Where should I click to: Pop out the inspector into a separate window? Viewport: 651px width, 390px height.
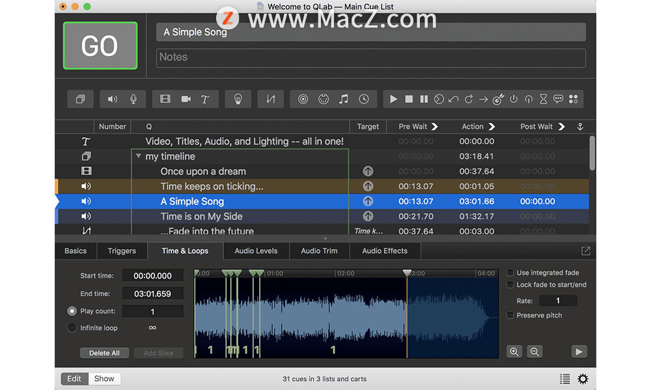click(x=586, y=251)
